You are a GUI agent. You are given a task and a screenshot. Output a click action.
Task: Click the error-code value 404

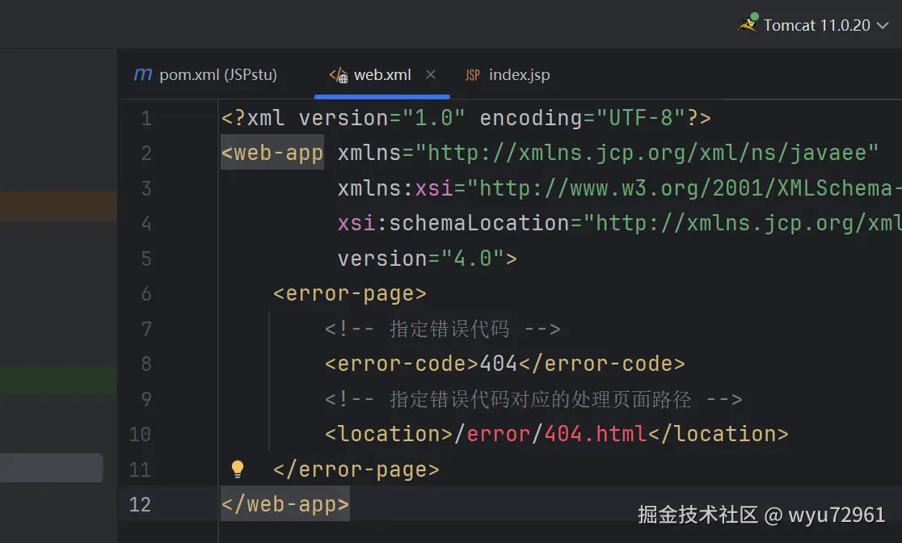click(499, 364)
